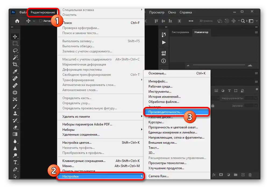Open the Справка menu
This screenshot has width=269, height=188.
[186, 12]
